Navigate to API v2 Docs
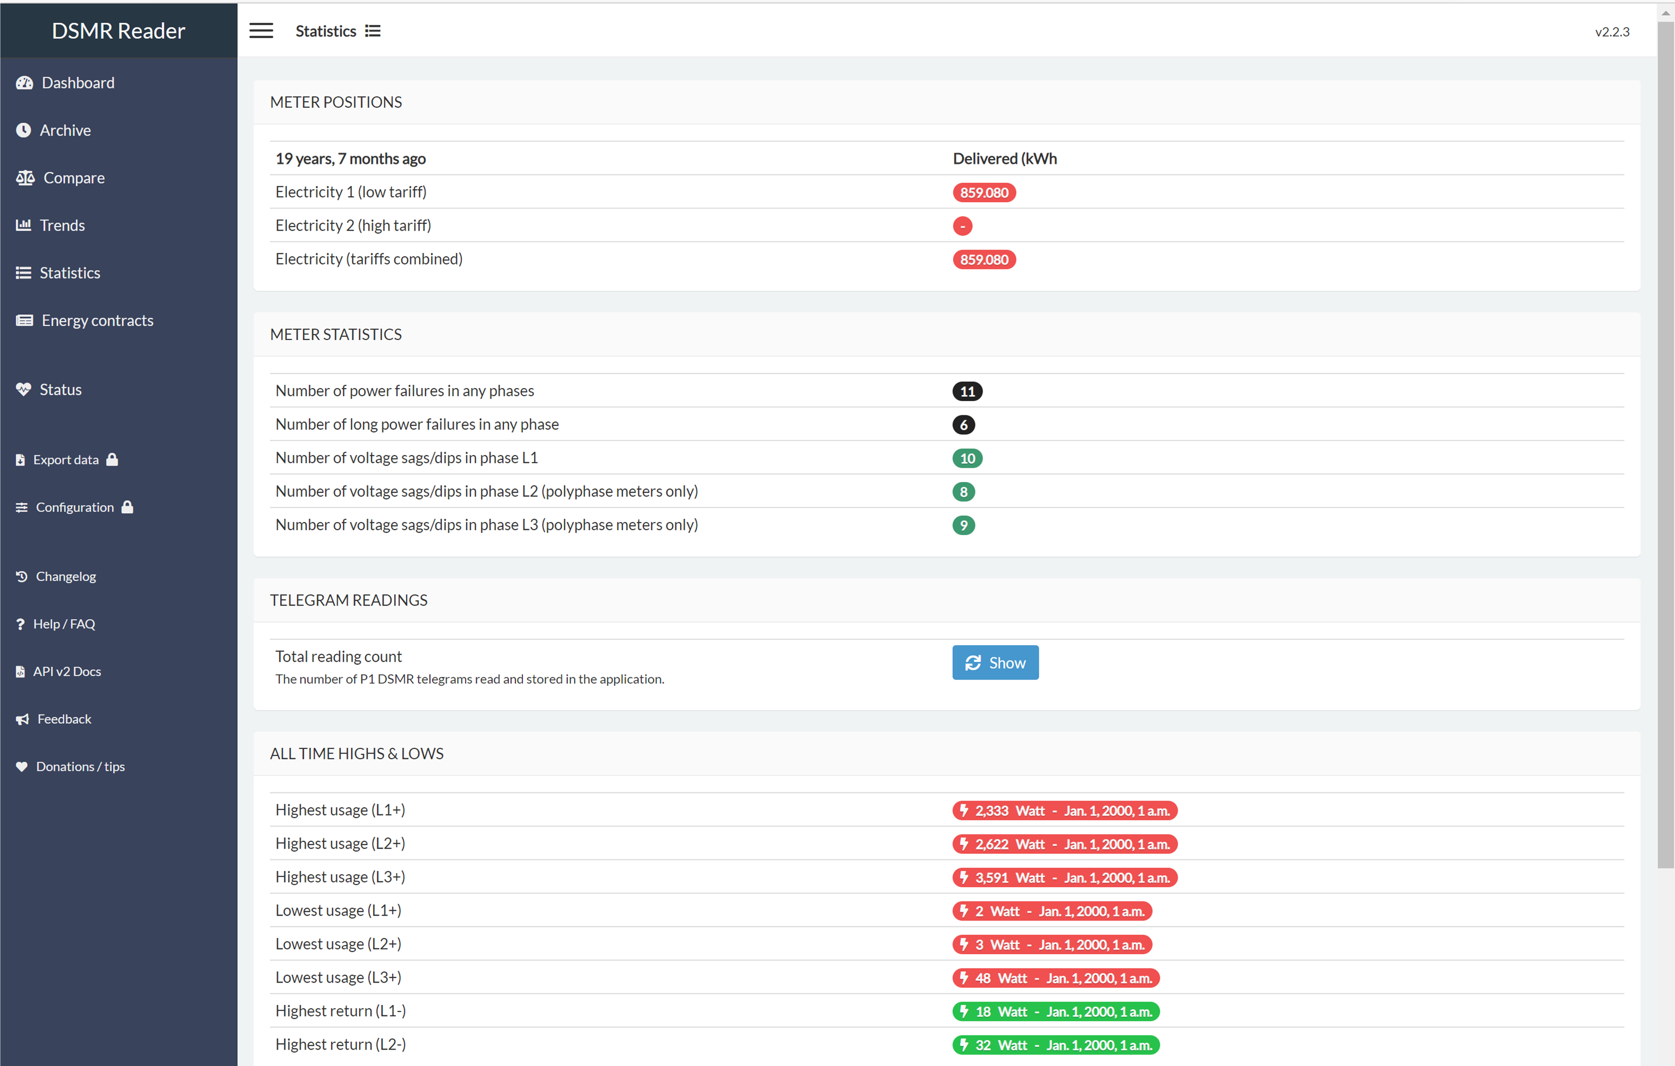Viewport: 1675px width, 1066px height. pos(67,671)
